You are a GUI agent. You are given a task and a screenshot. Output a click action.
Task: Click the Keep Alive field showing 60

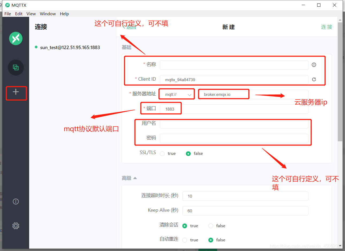(245, 211)
